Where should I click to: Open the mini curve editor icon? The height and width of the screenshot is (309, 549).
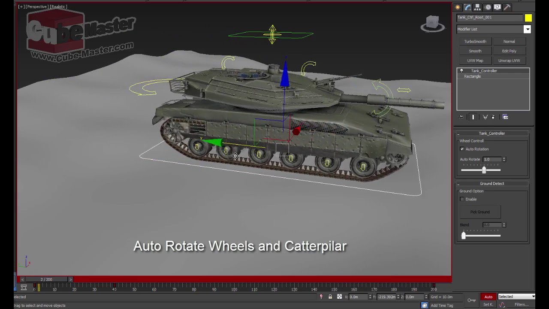502,305
